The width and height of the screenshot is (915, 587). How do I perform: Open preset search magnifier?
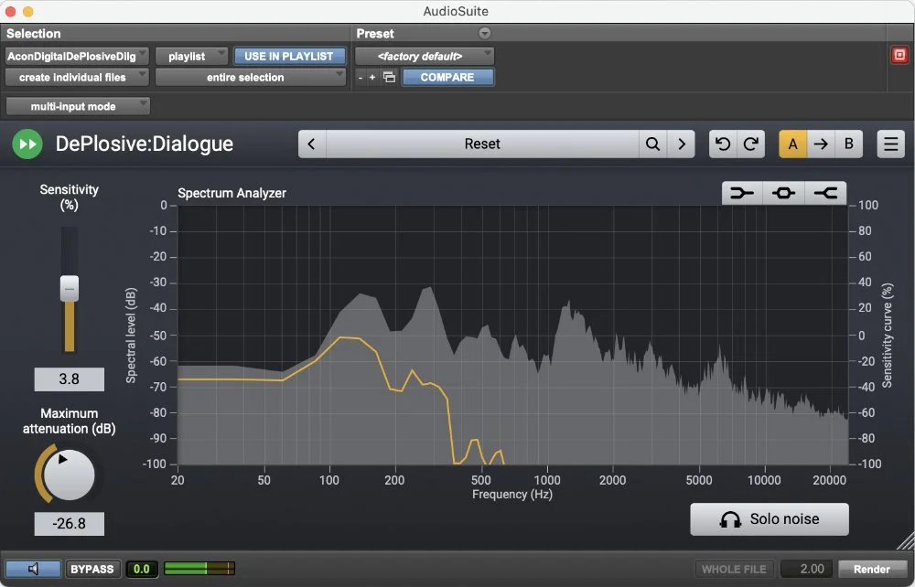pos(653,144)
